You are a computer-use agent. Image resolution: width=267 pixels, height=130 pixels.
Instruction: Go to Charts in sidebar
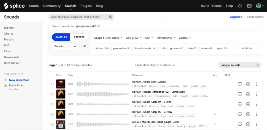click(x=9, y=34)
